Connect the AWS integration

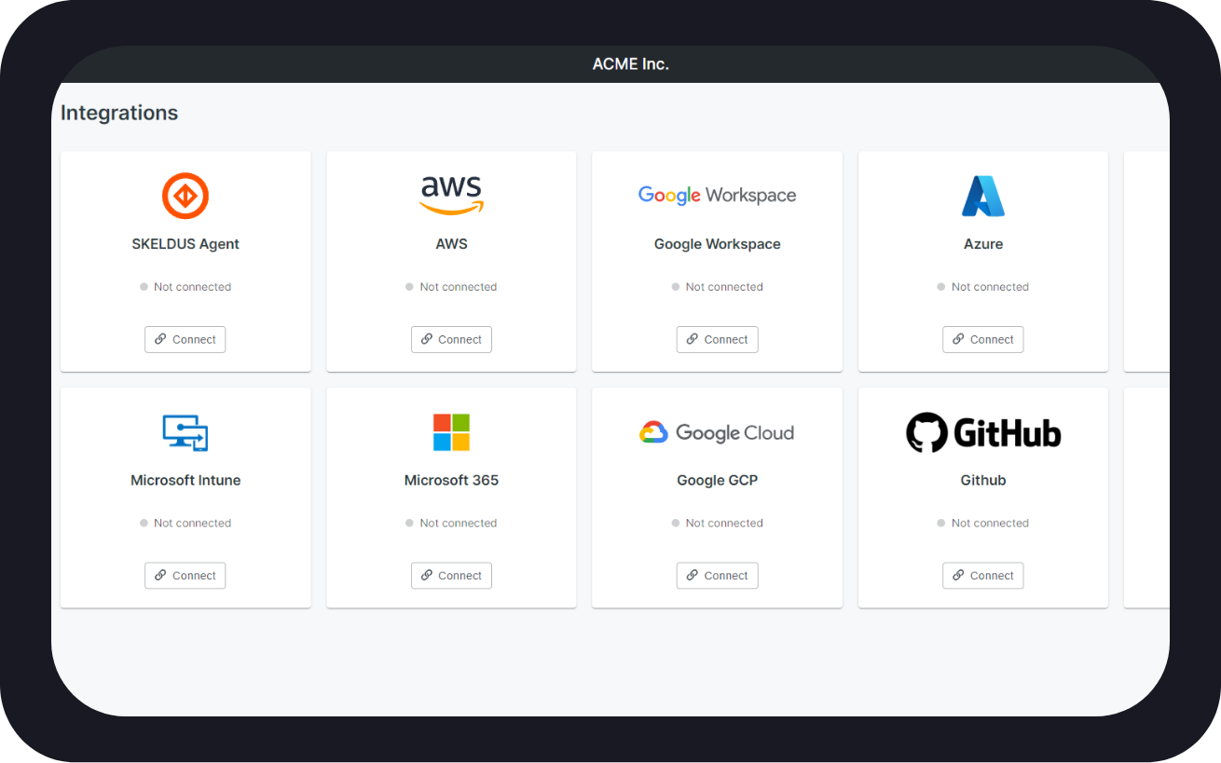click(451, 339)
